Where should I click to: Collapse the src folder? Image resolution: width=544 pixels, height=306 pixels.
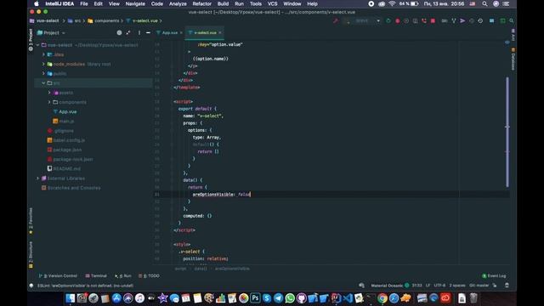pos(43,83)
